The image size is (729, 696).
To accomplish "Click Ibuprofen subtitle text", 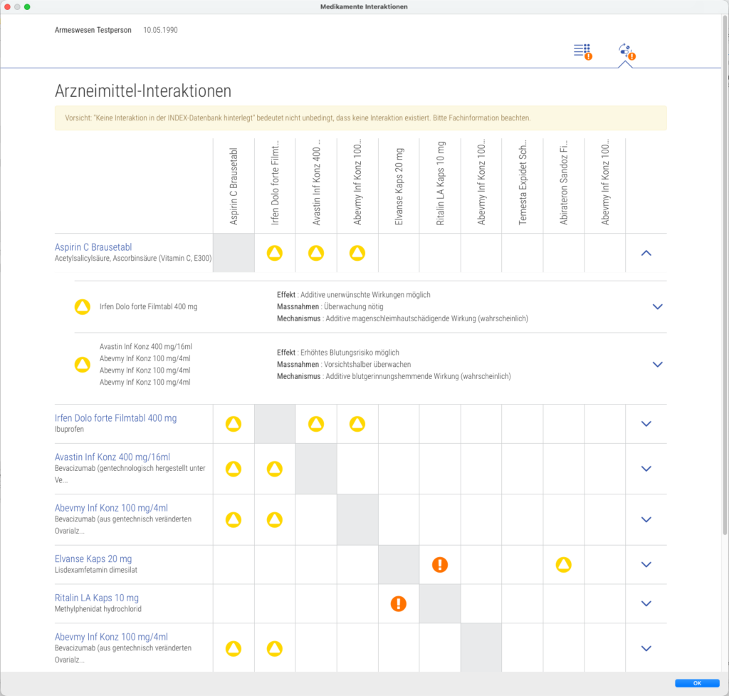I will tap(69, 429).
